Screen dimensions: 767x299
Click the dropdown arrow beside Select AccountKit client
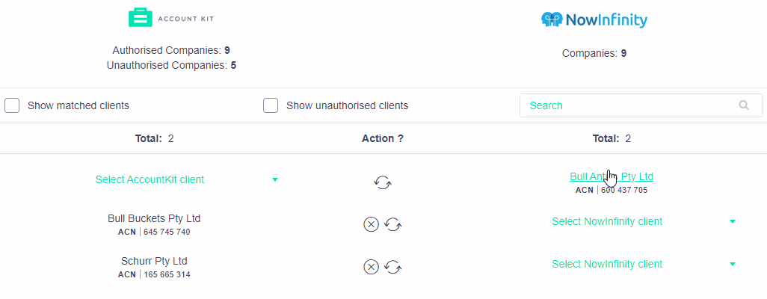[275, 179]
